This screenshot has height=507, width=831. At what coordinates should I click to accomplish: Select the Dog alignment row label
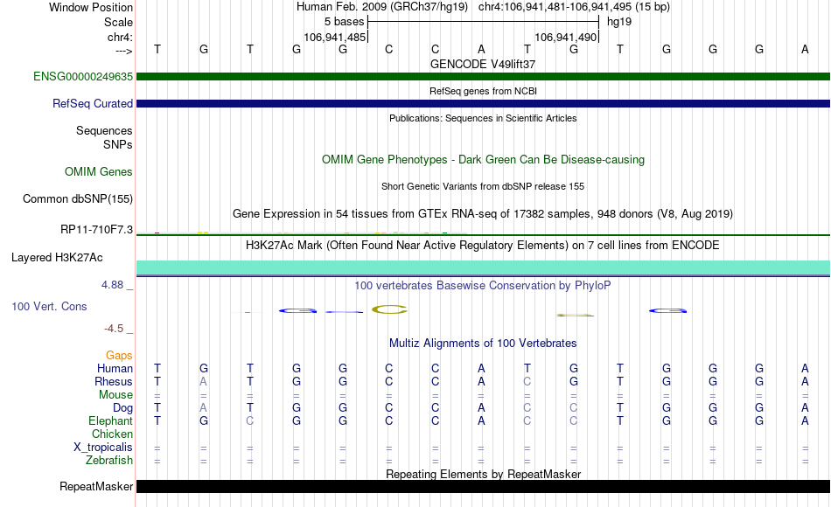122,408
